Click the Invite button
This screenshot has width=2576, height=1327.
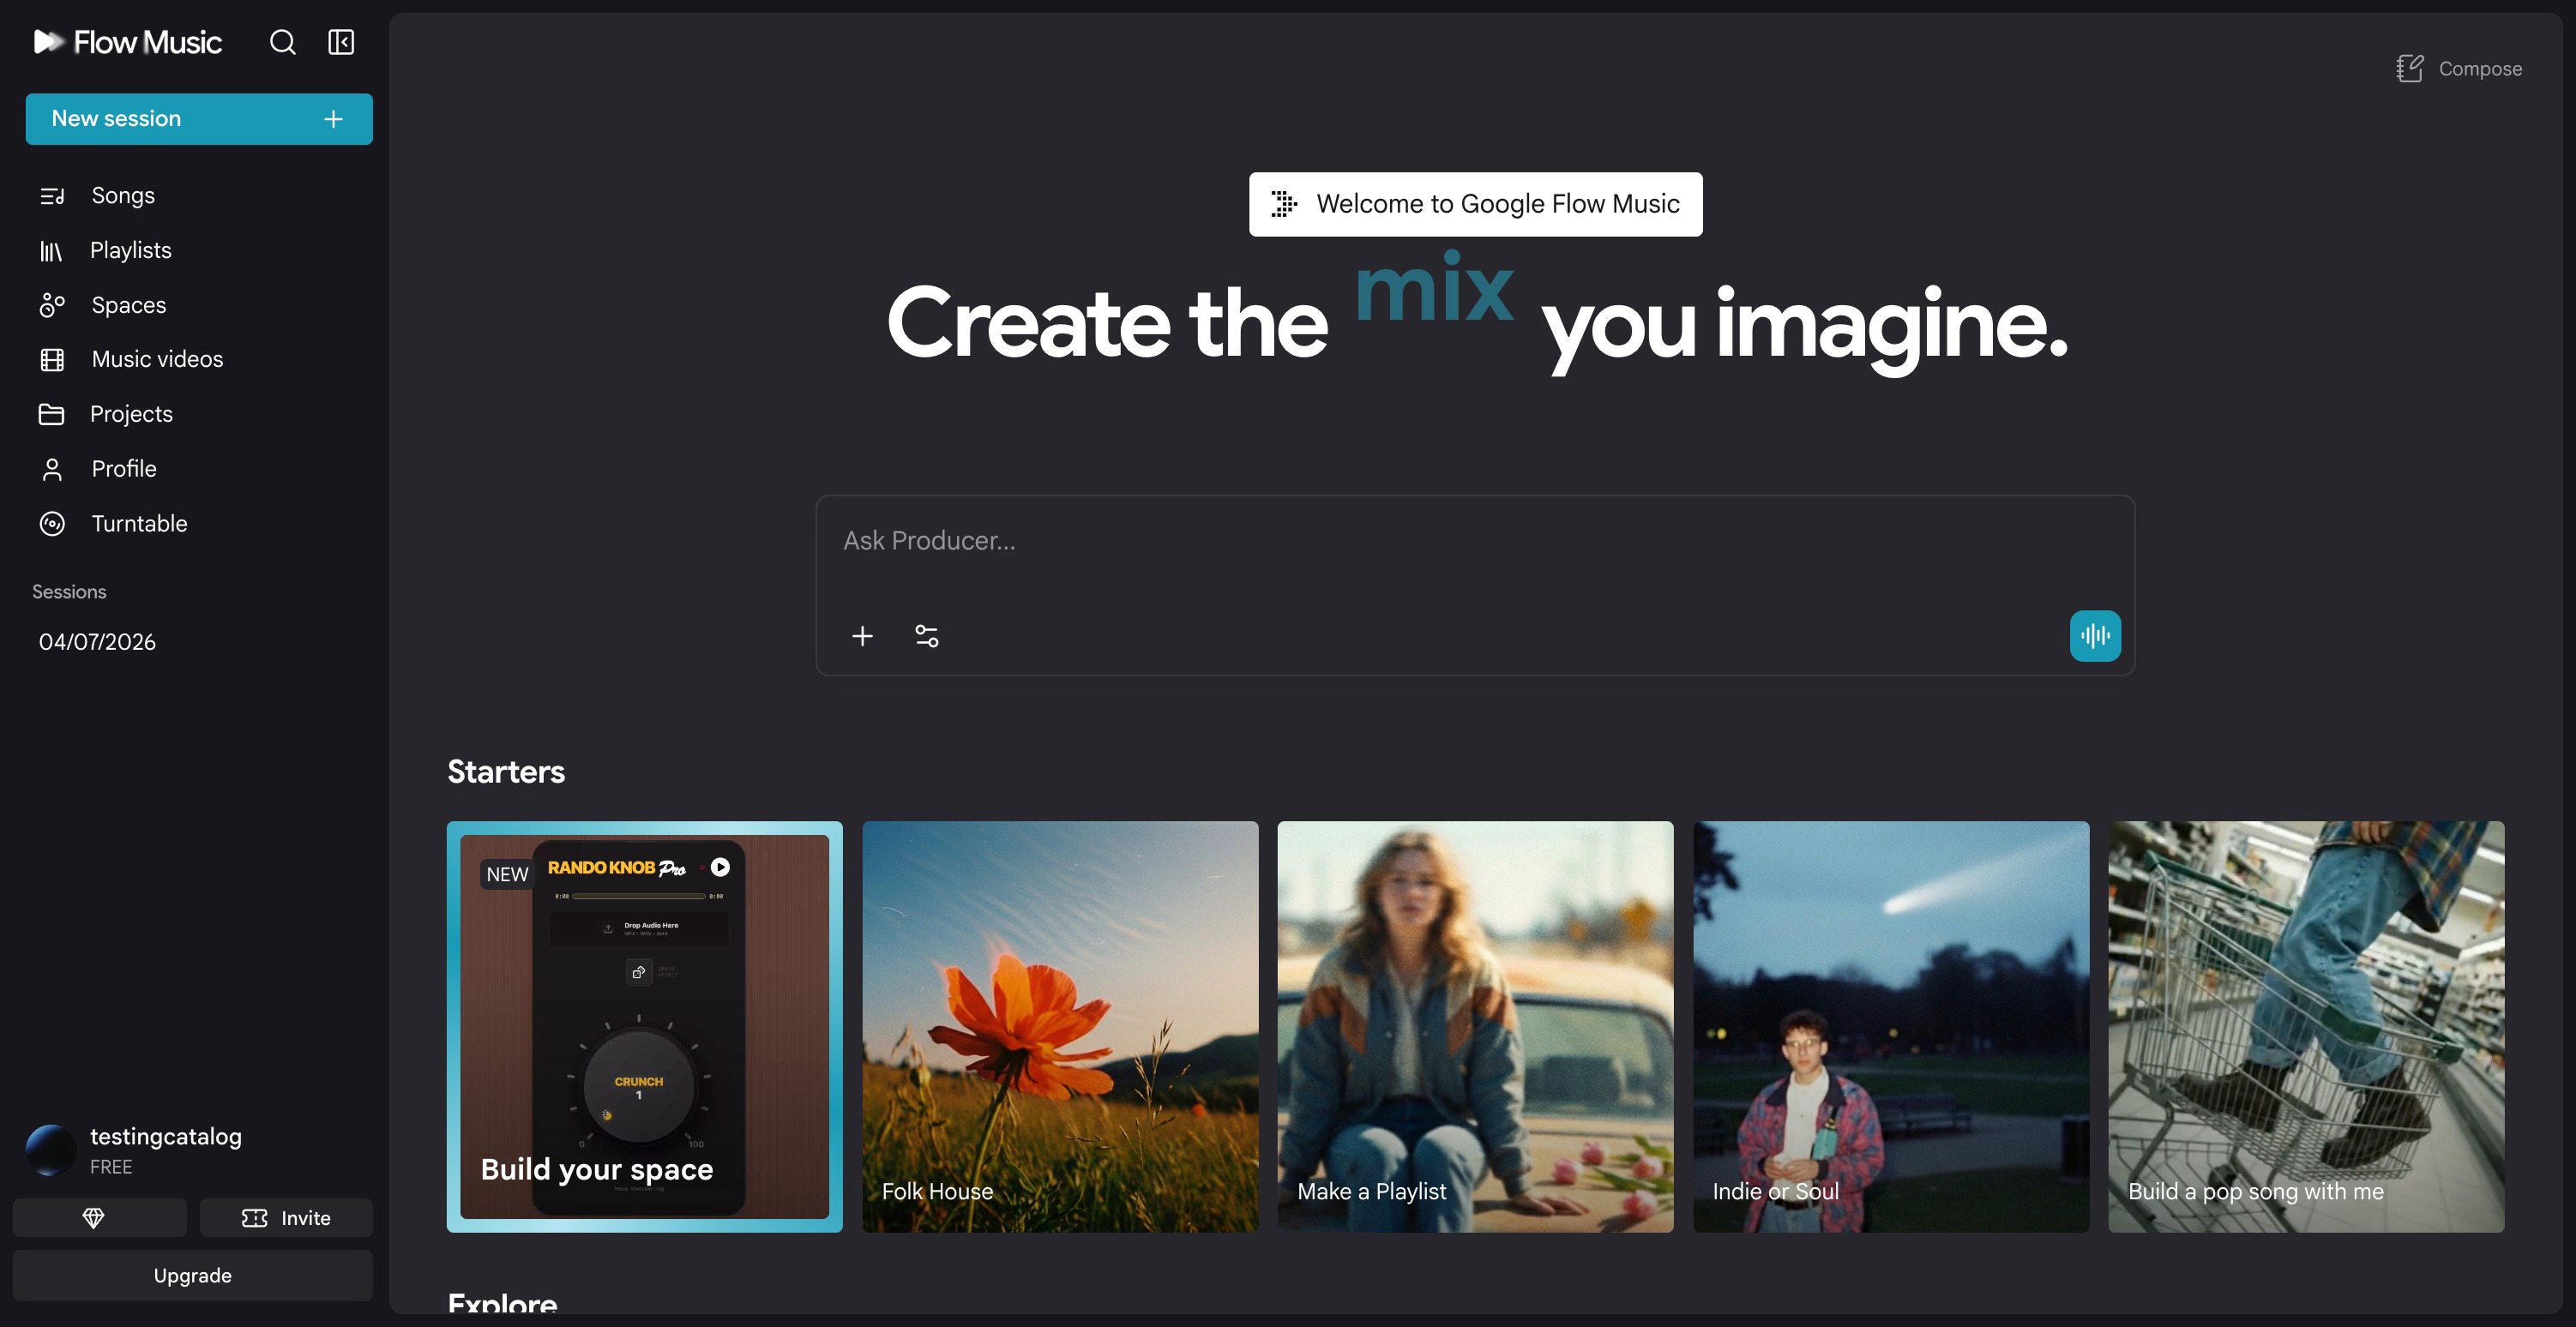tap(286, 1218)
